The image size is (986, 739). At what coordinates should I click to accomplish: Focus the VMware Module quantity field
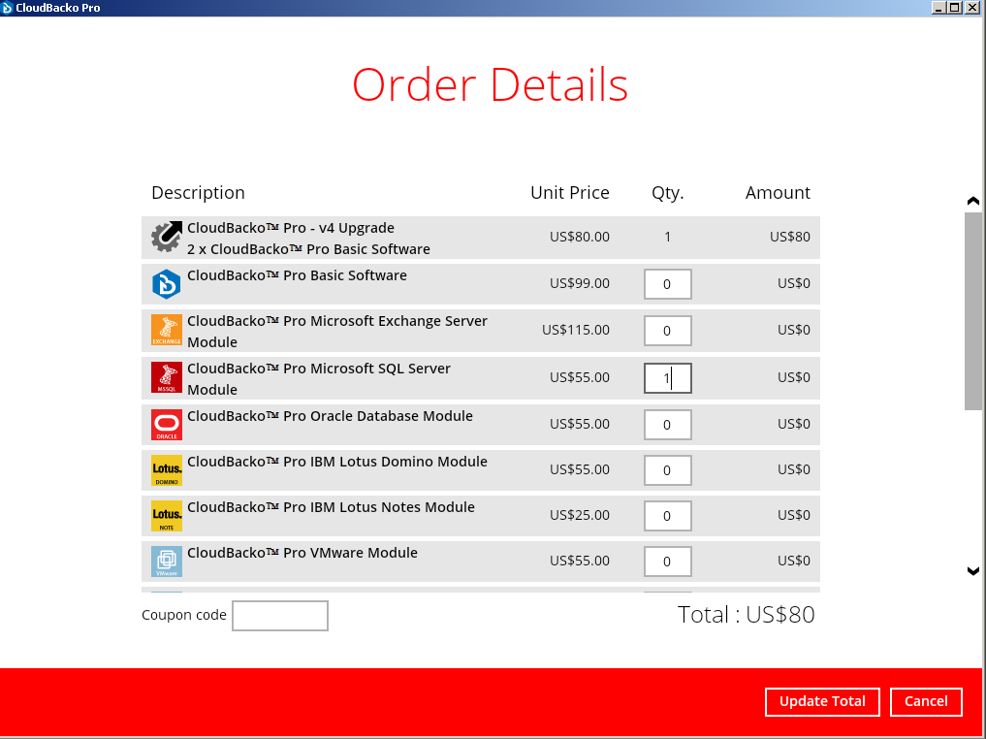click(x=668, y=562)
